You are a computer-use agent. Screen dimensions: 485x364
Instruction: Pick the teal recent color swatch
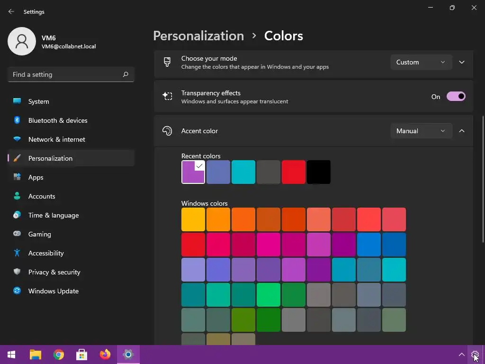point(243,172)
